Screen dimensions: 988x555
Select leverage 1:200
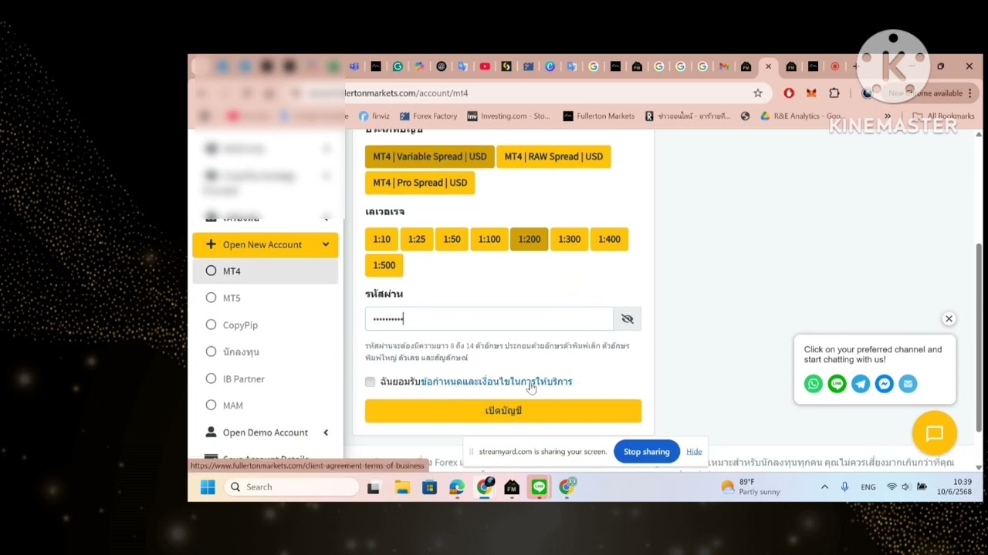coord(530,239)
